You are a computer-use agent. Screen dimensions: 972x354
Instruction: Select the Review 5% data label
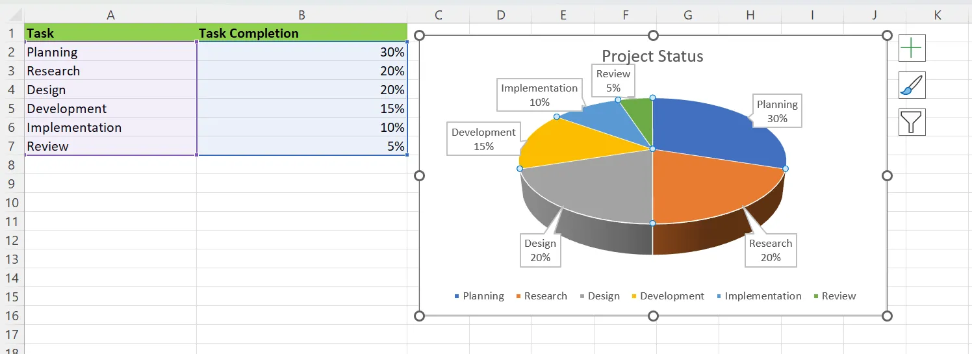pyautogui.click(x=613, y=81)
